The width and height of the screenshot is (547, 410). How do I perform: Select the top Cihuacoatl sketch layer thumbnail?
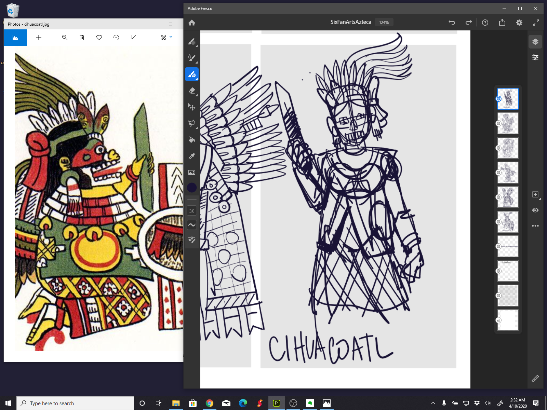(x=508, y=99)
